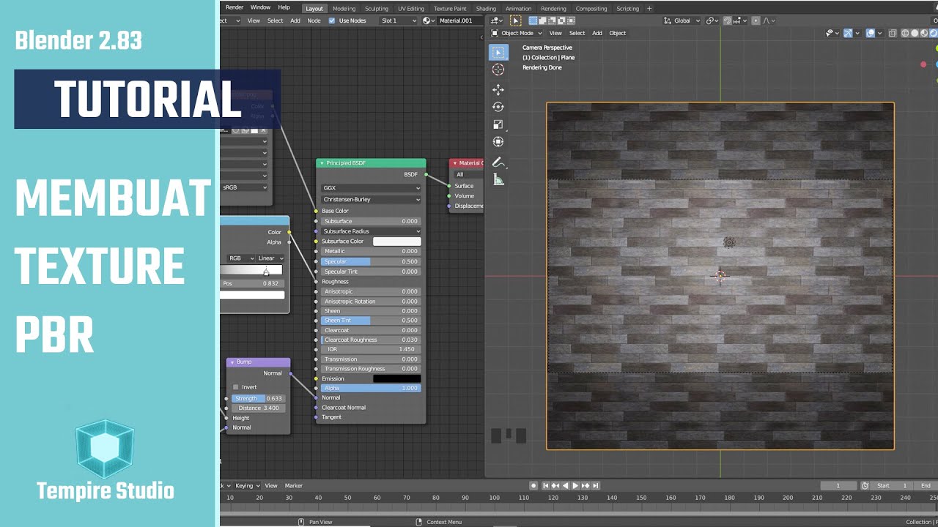Open the transform pivot point link menu

(712, 20)
